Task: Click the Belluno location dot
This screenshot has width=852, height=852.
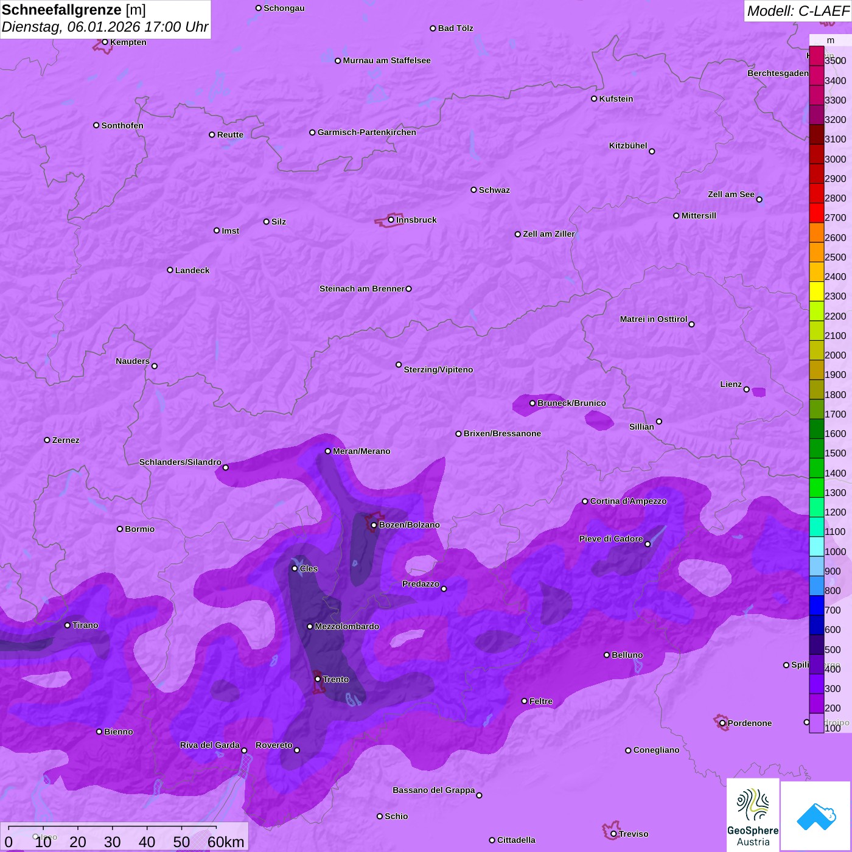Action: (x=607, y=655)
